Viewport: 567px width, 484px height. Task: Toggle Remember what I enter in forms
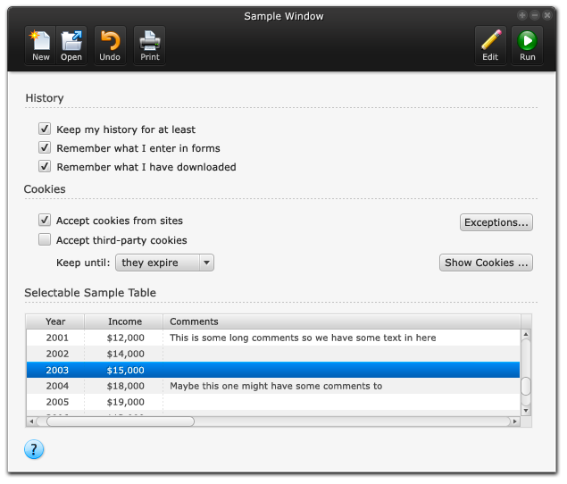pos(45,147)
